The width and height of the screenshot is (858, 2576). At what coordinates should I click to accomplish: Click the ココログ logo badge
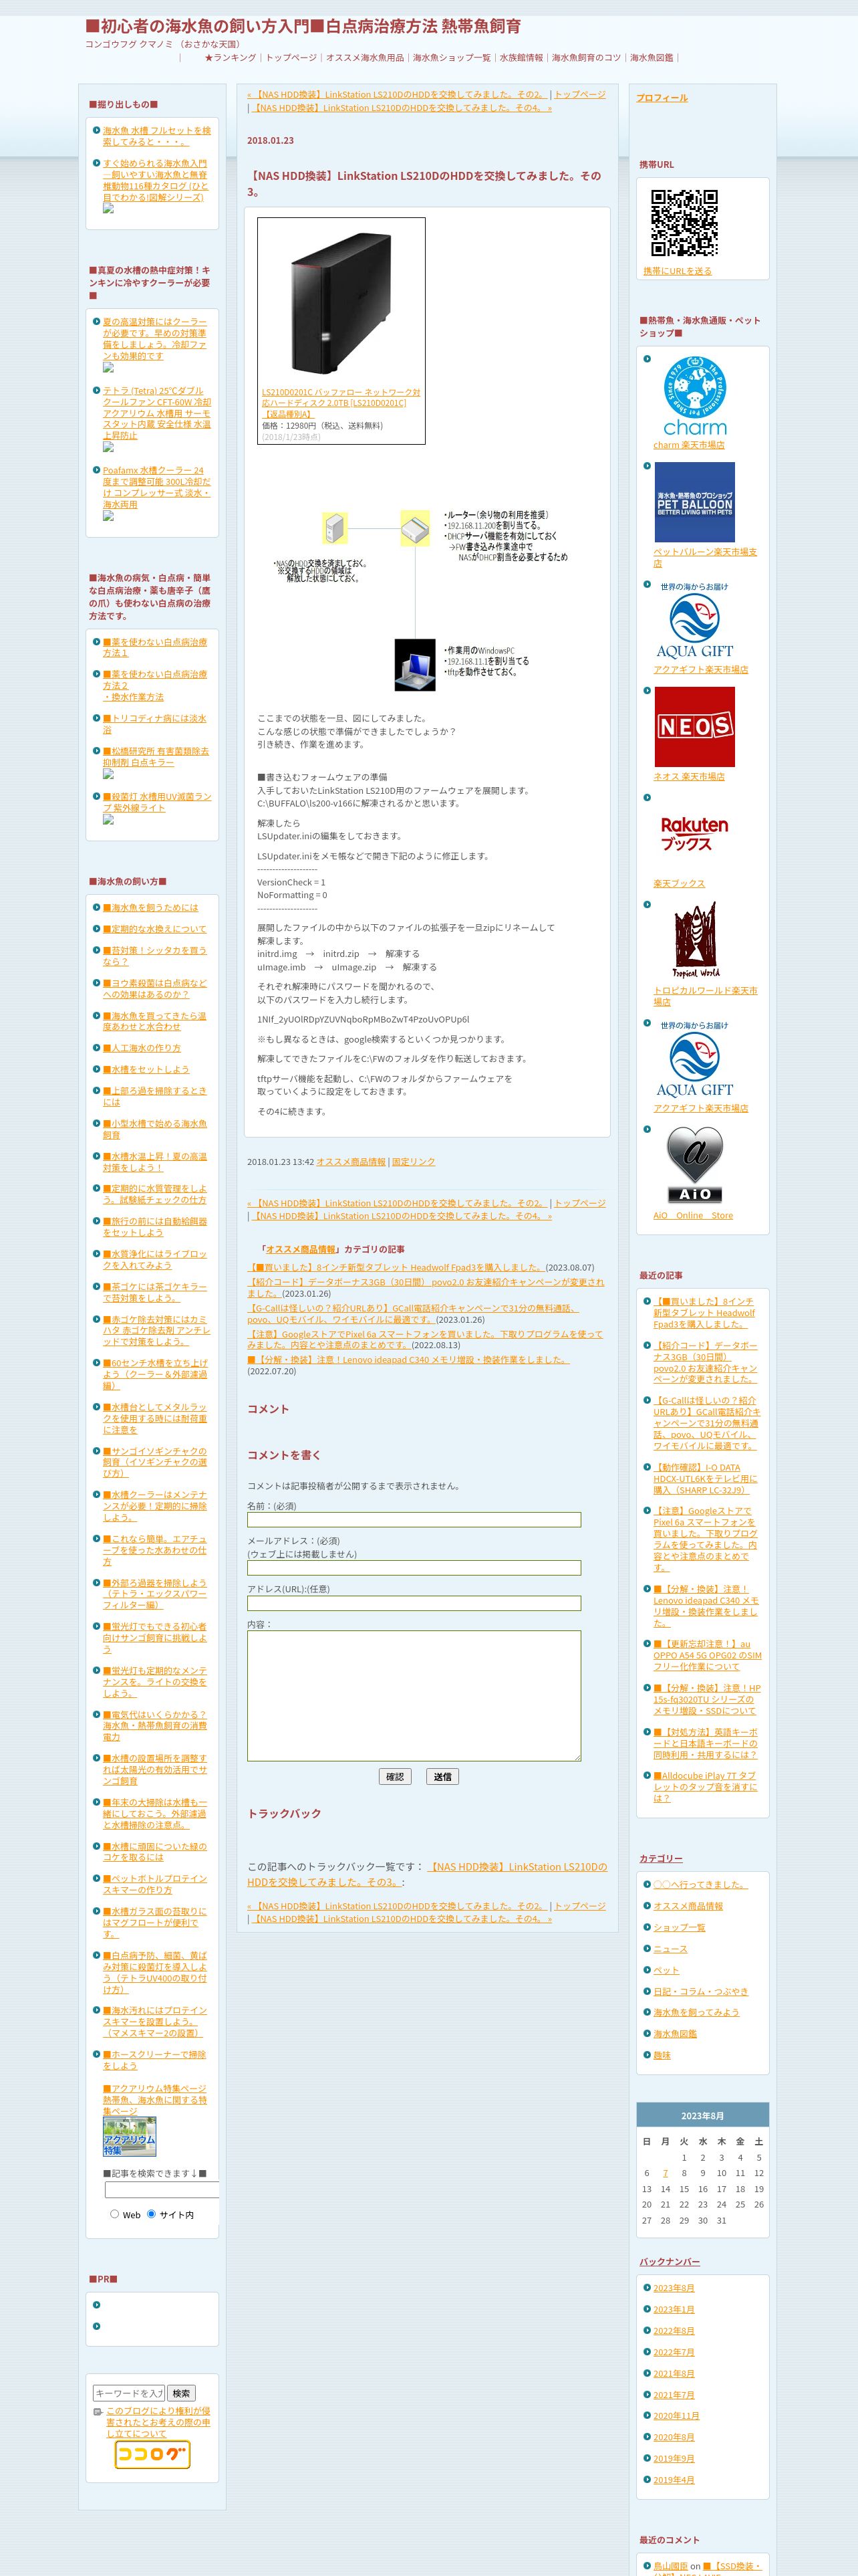pos(152,2454)
